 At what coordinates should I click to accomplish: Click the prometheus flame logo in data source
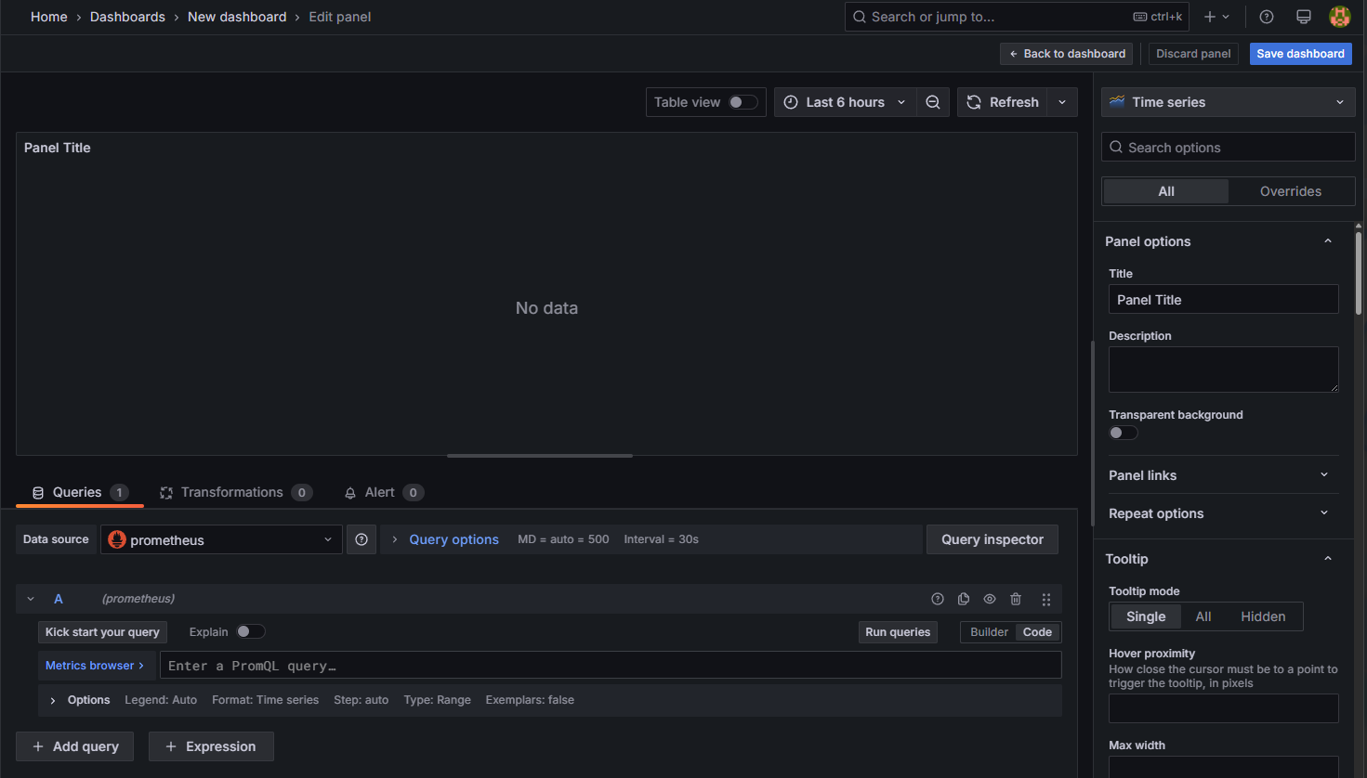click(117, 539)
